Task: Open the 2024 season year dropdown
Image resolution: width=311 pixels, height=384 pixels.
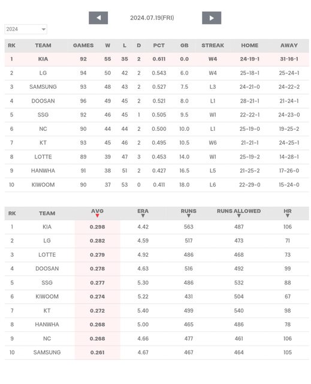Action: coord(26,29)
